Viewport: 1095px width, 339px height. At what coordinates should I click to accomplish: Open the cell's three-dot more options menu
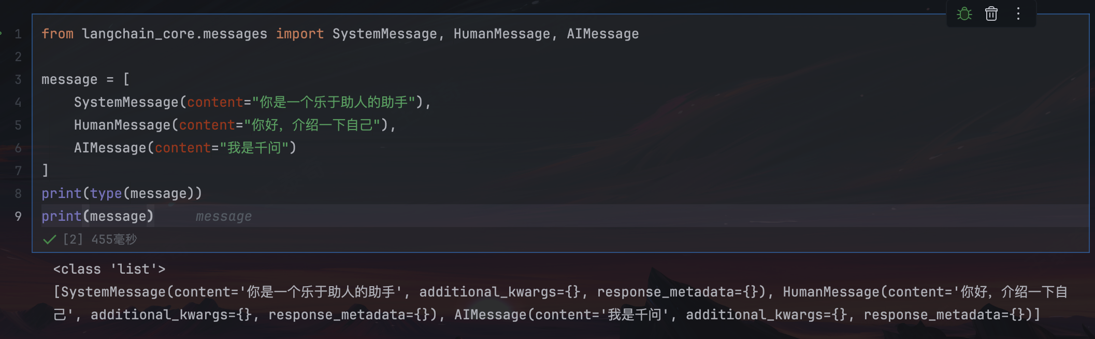1018,13
